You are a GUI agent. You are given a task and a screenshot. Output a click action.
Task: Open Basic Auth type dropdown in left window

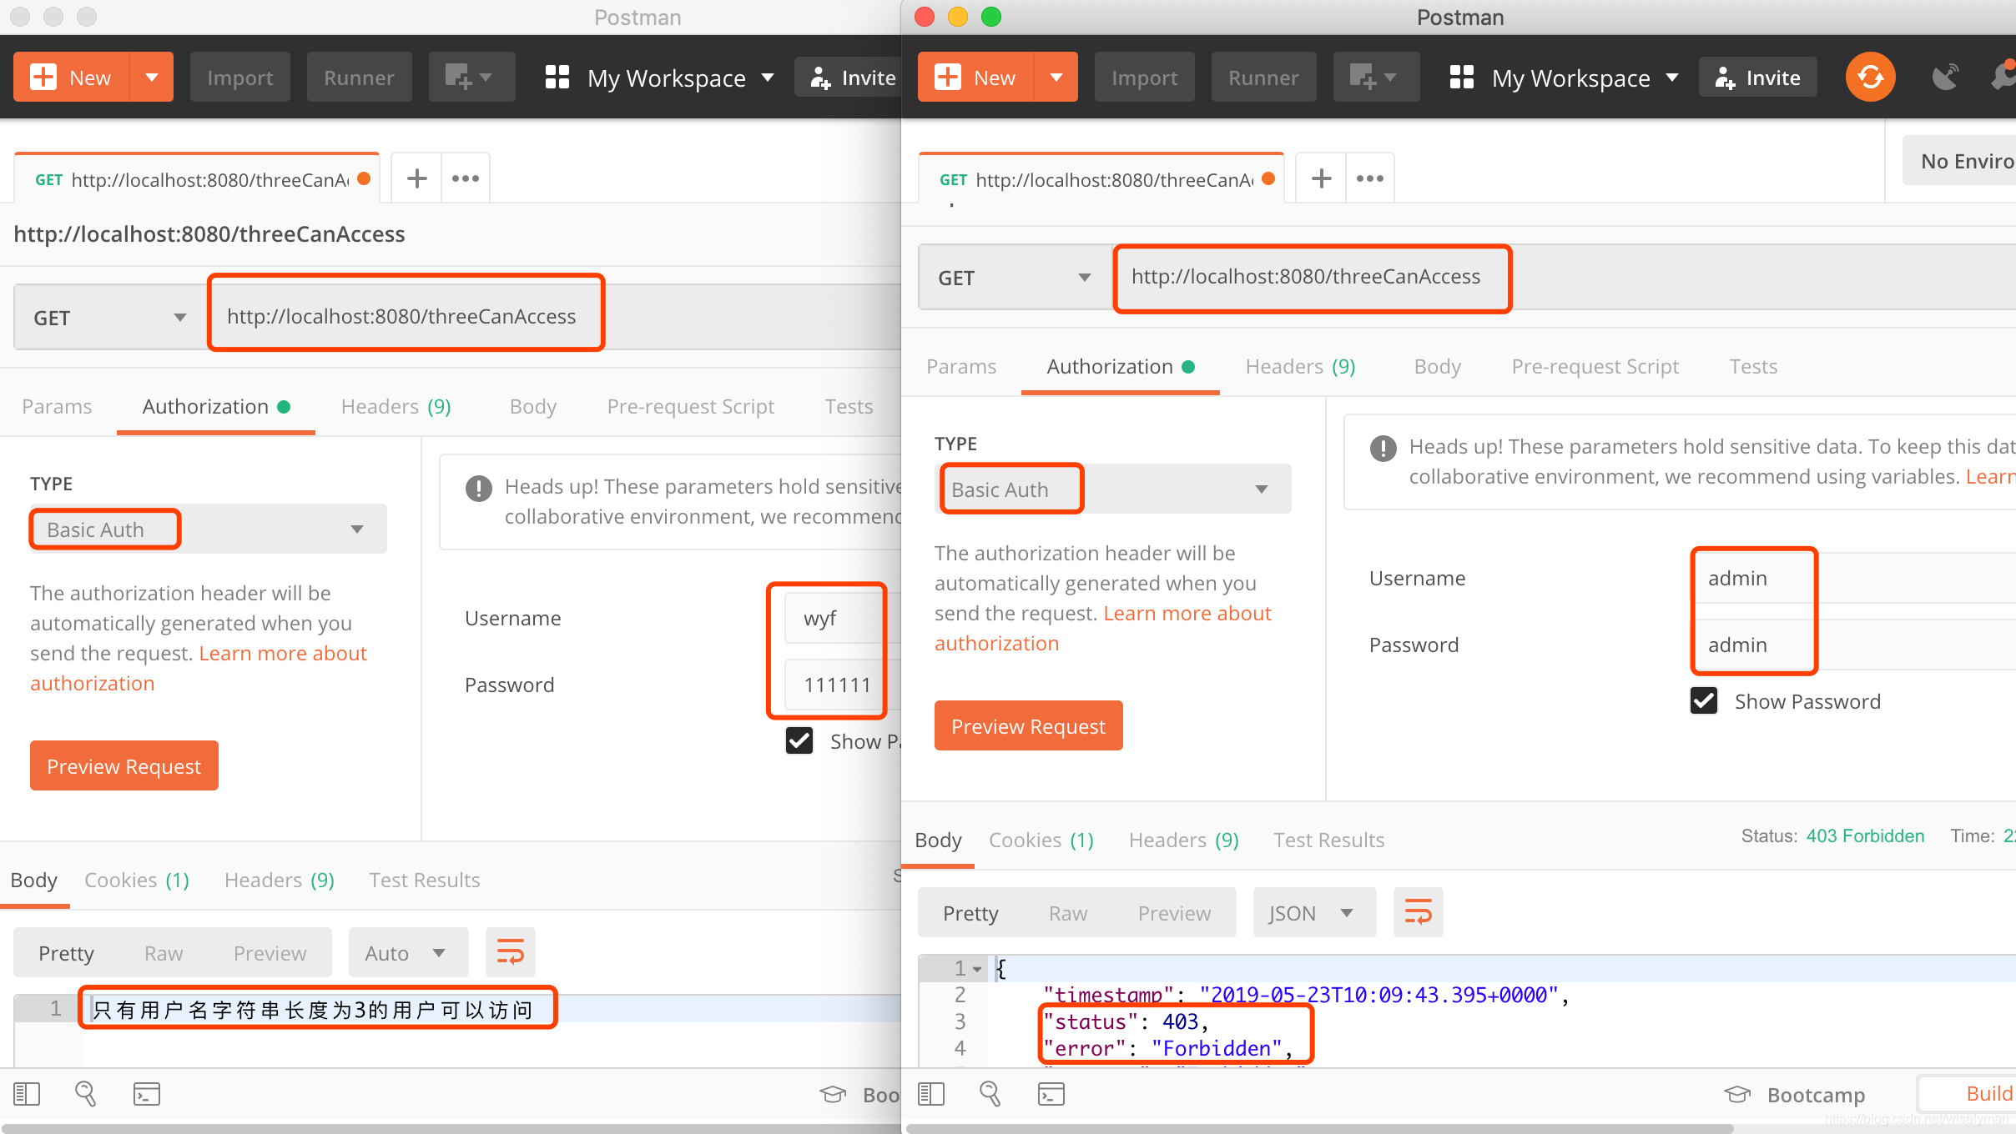click(x=209, y=529)
